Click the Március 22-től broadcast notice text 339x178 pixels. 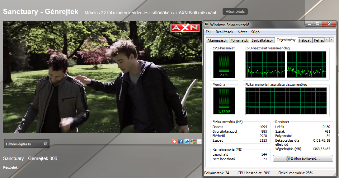click(x=150, y=13)
